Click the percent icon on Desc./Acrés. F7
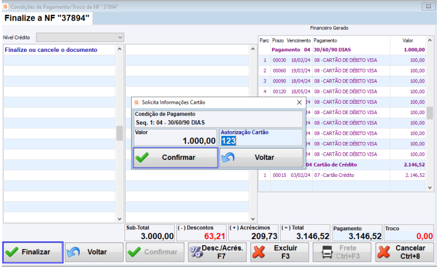This screenshot has width=437, height=267. coord(196,252)
